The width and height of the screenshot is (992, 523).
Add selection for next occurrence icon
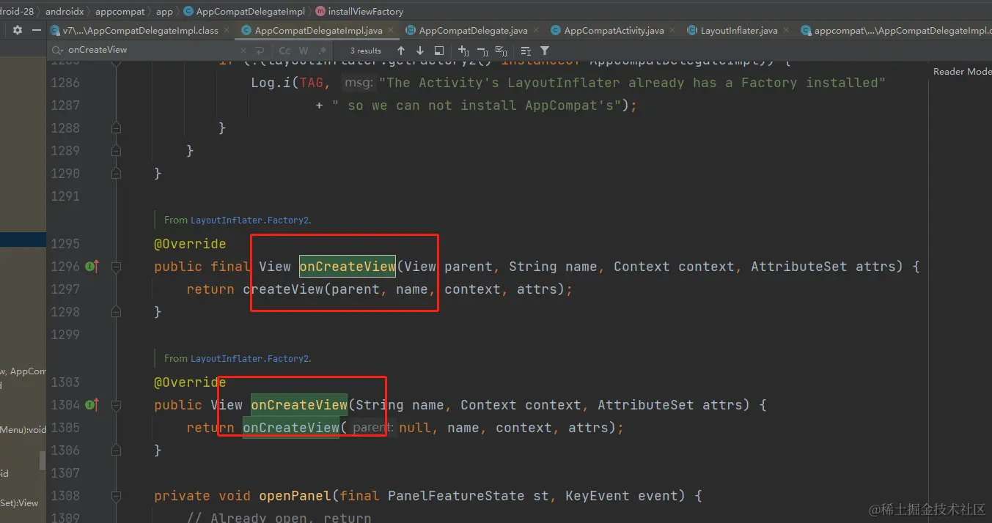tap(463, 51)
